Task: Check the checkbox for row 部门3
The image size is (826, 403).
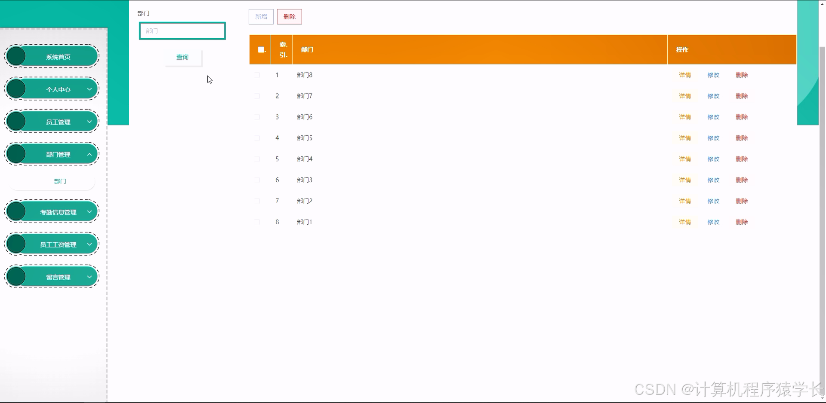Action: pyautogui.click(x=257, y=180)
